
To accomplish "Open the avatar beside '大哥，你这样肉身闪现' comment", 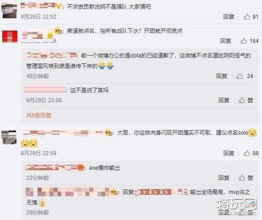I will pyautogui.click(x=9, y=137).
